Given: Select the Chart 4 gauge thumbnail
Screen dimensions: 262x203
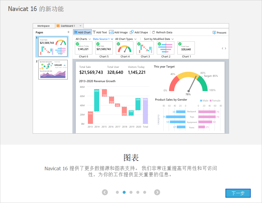Looking at the screenshot, I should pyautogui.click(x=125, y=48).
